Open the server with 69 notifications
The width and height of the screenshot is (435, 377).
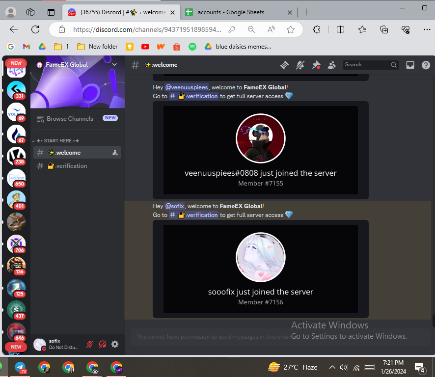tap(16, 112)
